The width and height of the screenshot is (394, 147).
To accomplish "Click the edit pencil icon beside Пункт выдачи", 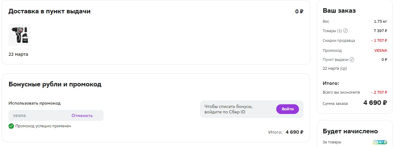I will (352, 60).
